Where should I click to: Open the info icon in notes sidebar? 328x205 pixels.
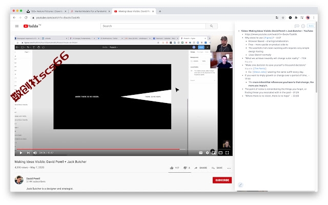point(303,26)
